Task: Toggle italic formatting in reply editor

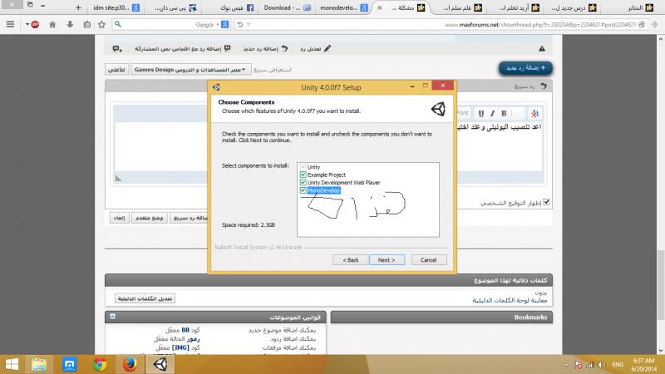Action: [492, 113]
